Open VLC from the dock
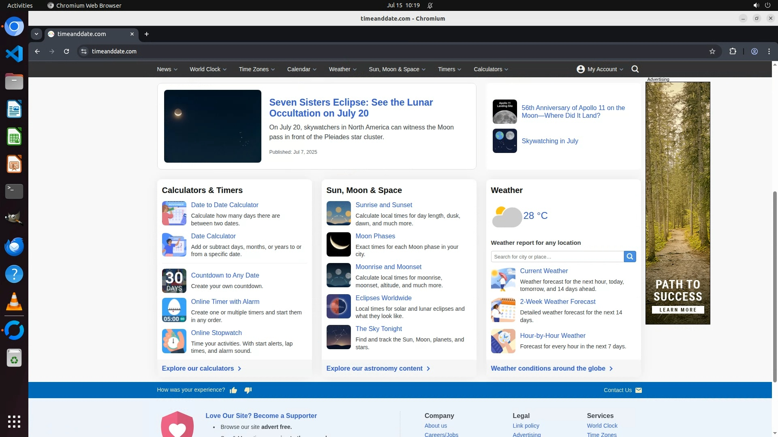Viewport: 778px width, 437px height. [x=14, y=301]
